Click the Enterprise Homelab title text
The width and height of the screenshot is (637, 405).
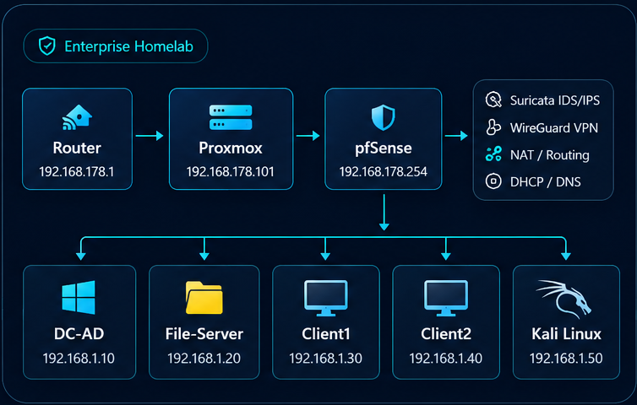pos(128,46)
